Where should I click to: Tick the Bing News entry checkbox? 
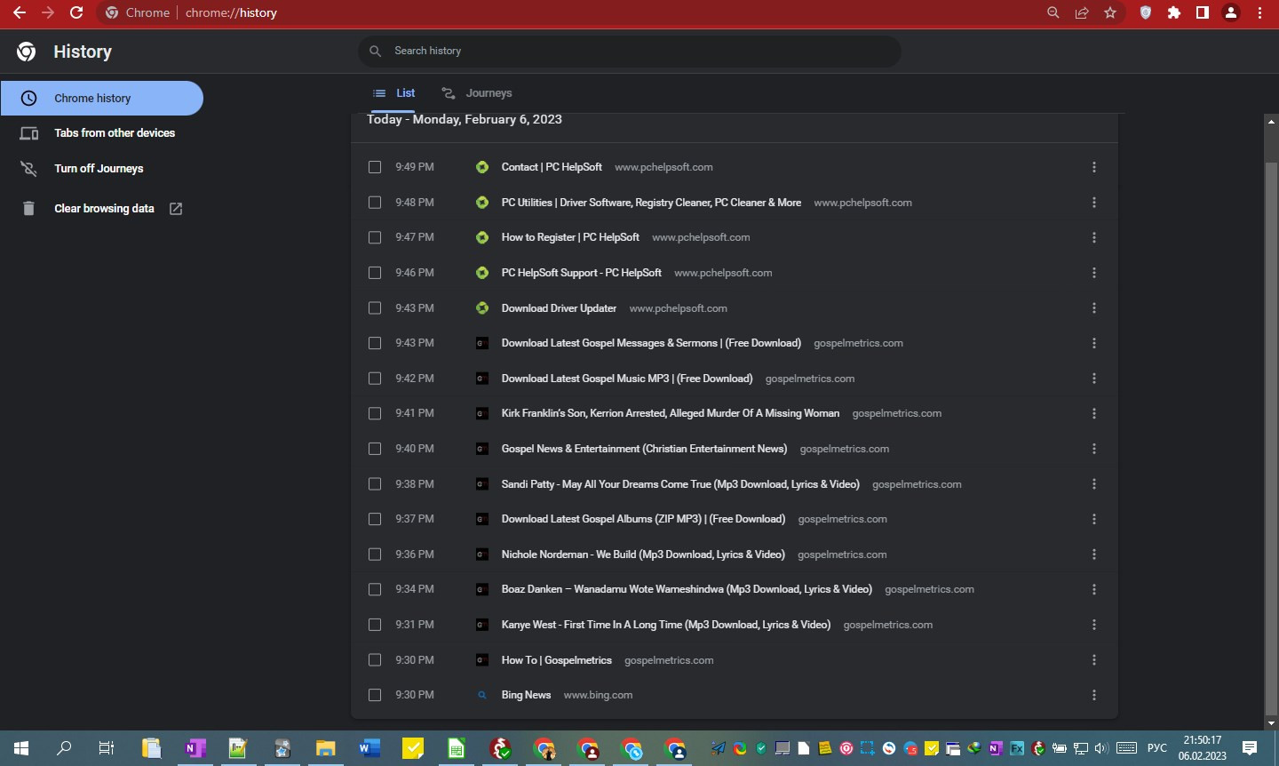pyautogui.click(x=375, y=695)
